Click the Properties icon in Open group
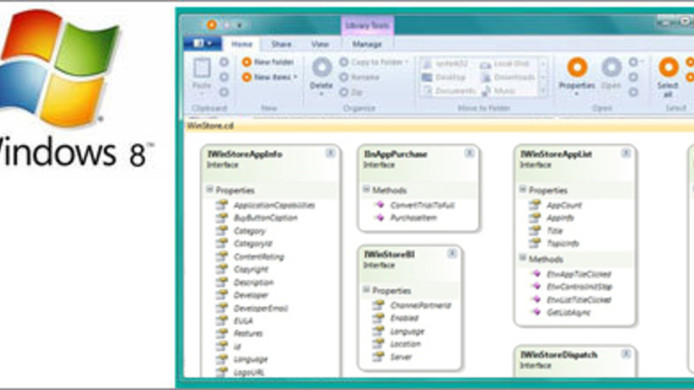Image resolution: width=694 pixels, height=390 pixels. (577, 68)
